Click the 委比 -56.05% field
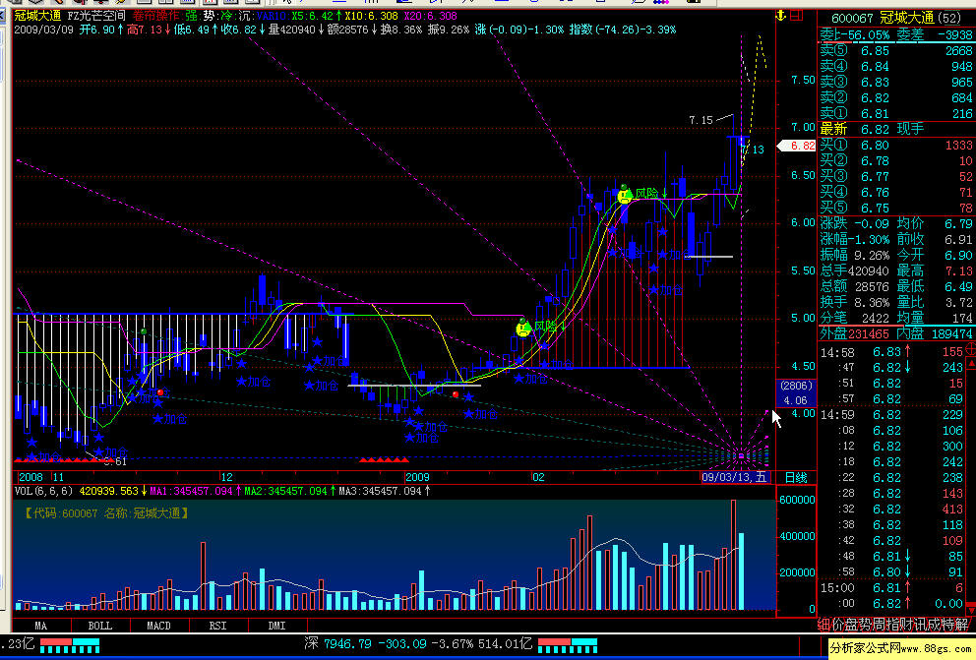Screen dimensions: 976x660 [855, 35]
